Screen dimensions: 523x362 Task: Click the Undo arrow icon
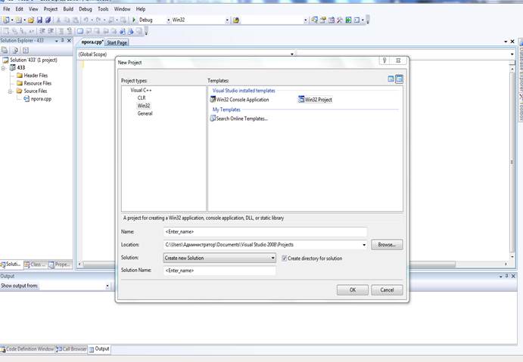[x=86, y=20]
